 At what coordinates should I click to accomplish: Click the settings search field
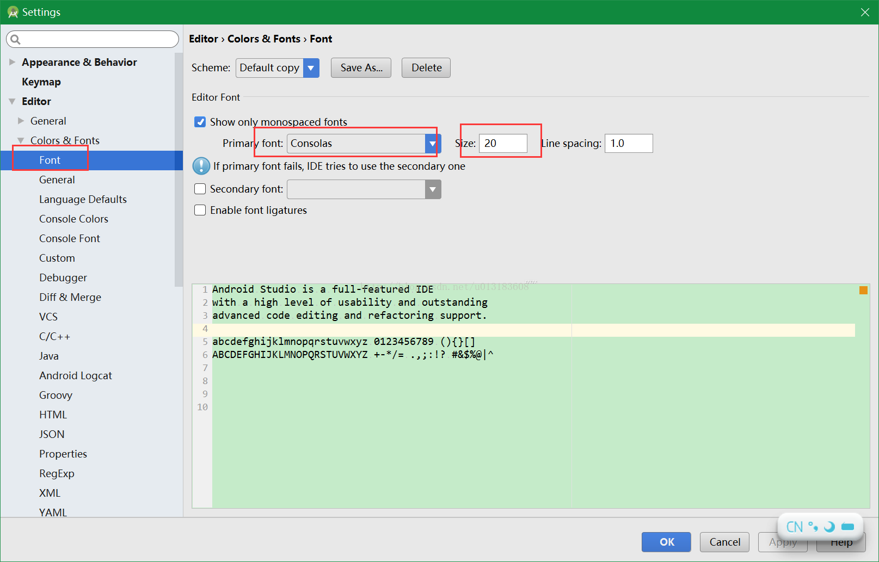[93, 39]
